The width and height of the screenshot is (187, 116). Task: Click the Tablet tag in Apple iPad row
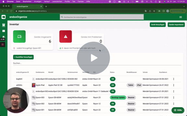(131, 85)
